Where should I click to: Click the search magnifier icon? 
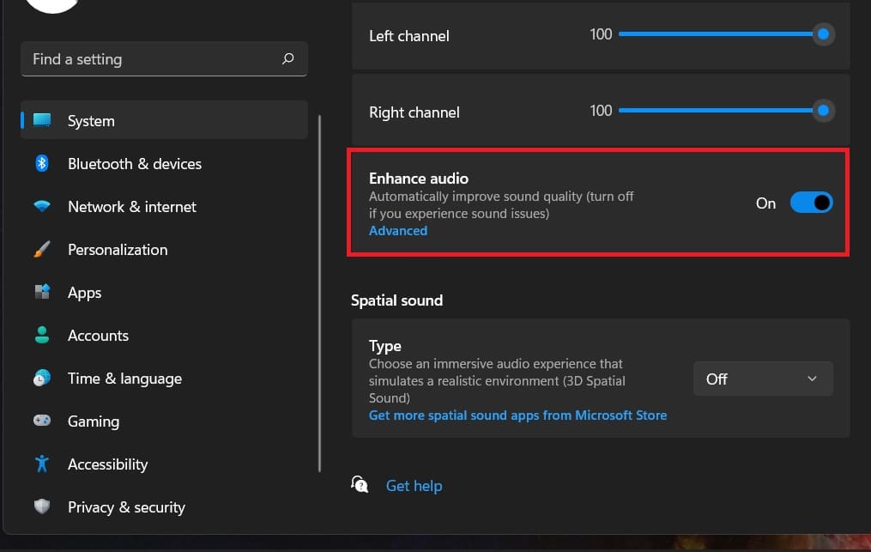(x=287, y=58)
